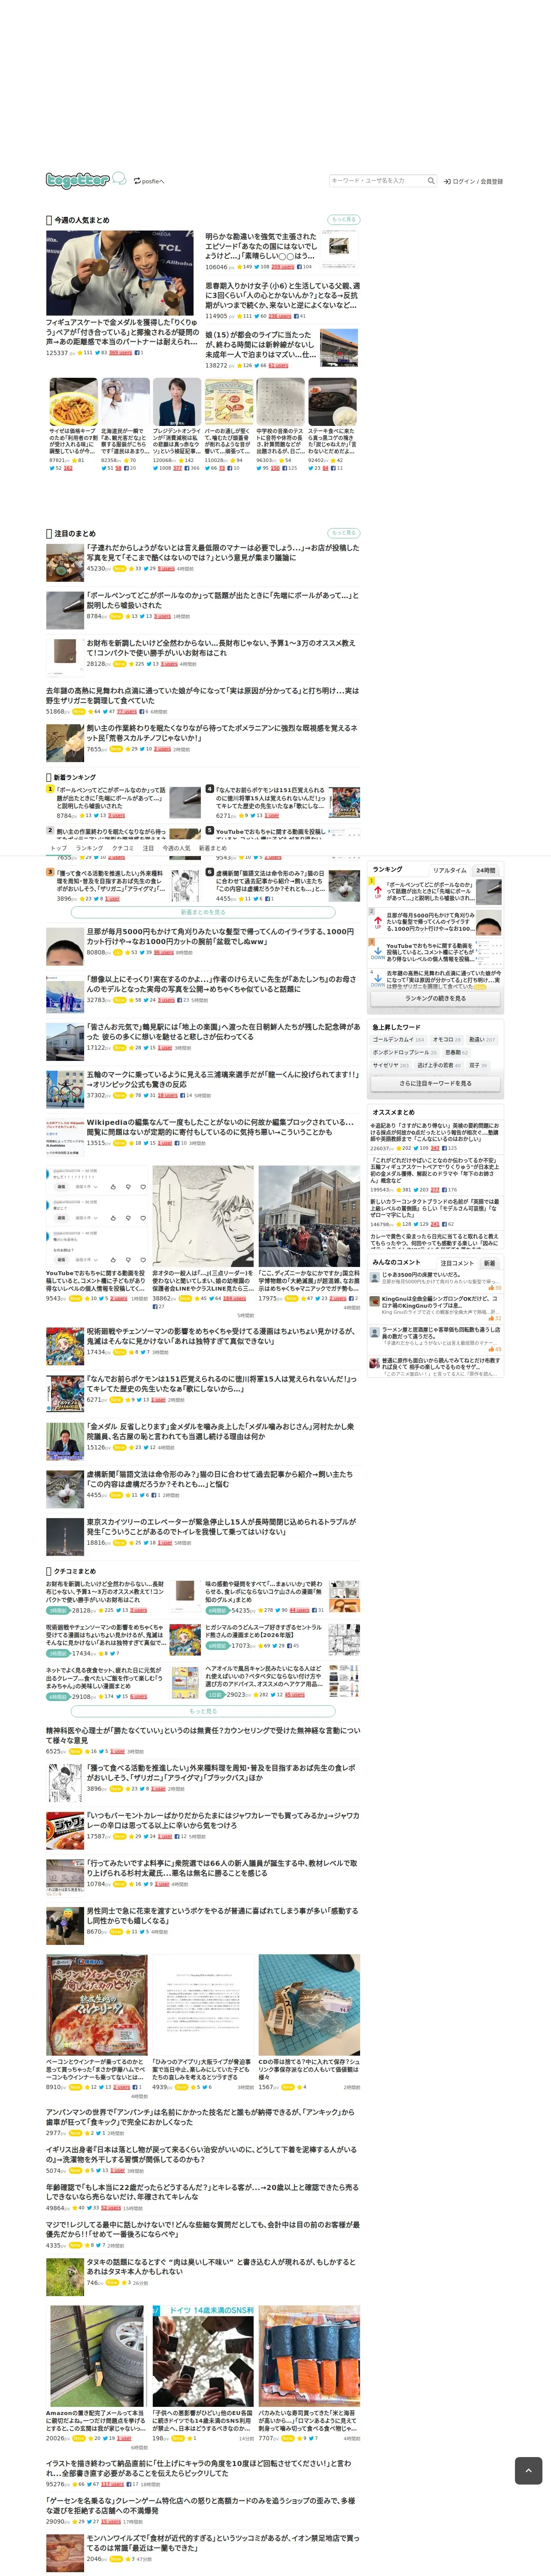This screenshot has height=2576, width=551.
Task: Open the 精神科医や心理士 article
Action: (x=203, y=1735)
